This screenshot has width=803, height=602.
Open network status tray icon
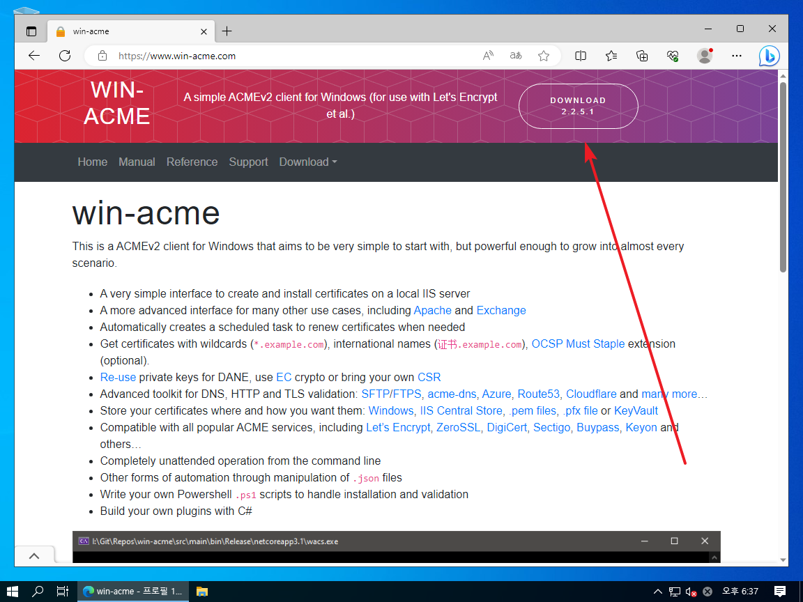click(675, 592)
